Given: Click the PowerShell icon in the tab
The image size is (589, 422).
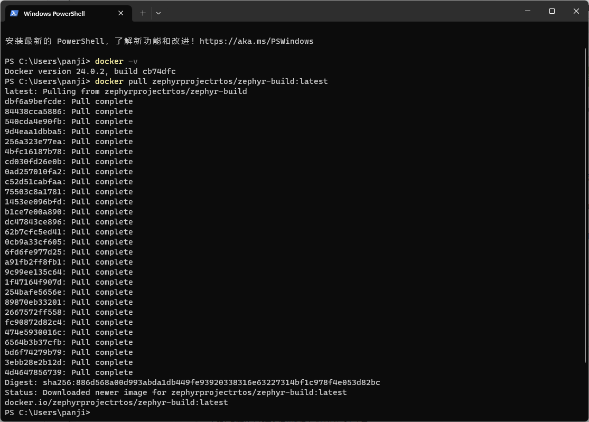Looking at the screenshot, I should pos(14,14).
